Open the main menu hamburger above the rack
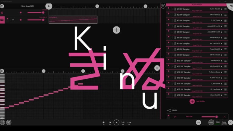This screenshot has height=131, width=233. (x=163, y=6)
